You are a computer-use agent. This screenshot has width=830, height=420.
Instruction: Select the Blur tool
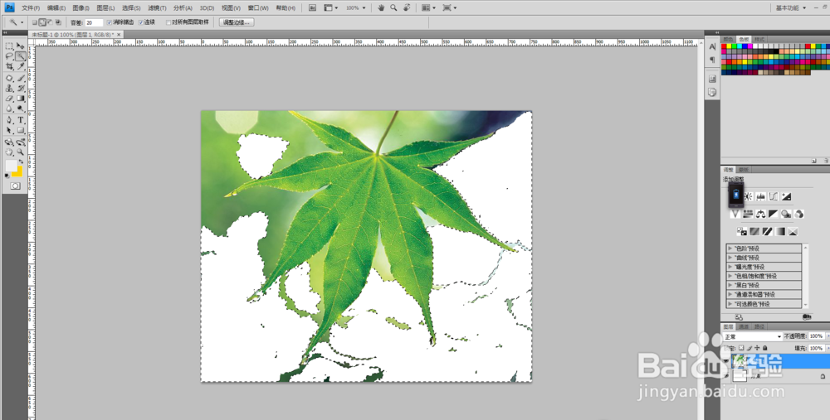click(9, 108)
